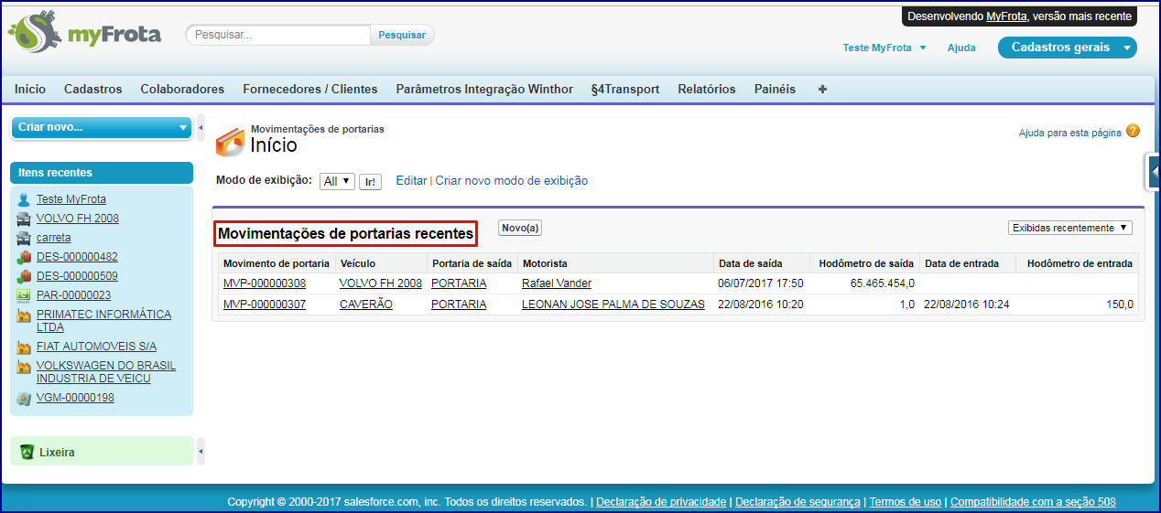Open the CAVERÃO vehicle link
The image size is (1161, 513).
click(x=366, y=305)
